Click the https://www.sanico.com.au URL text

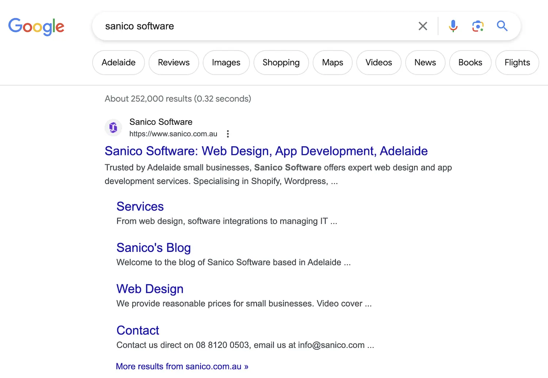(173, 134)
